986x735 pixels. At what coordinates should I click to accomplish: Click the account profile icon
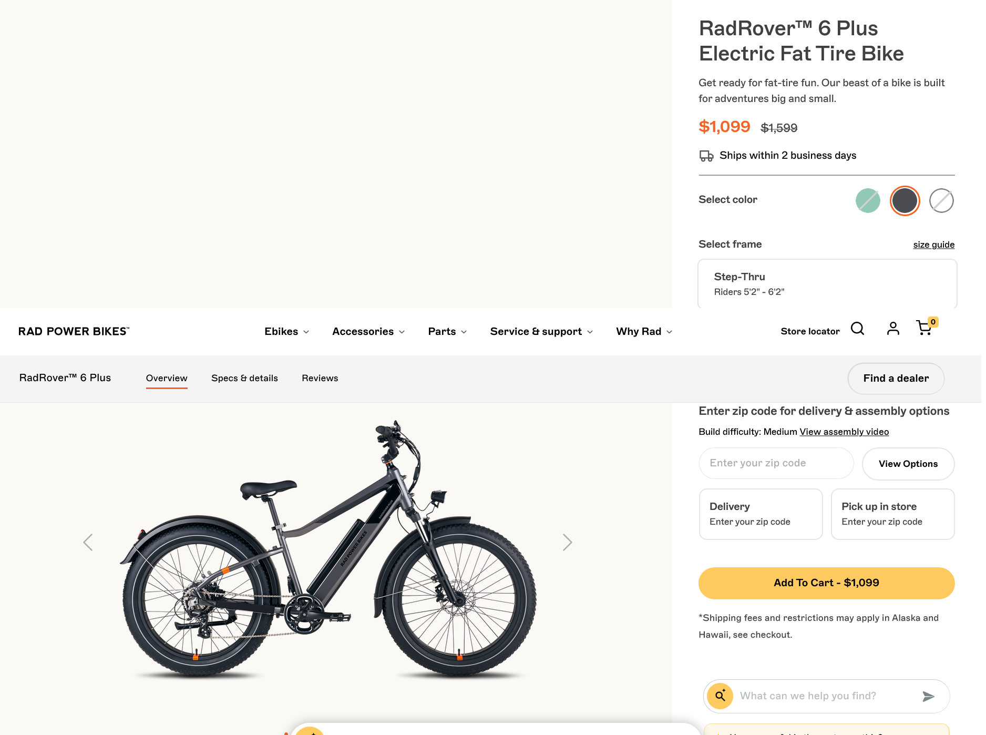coord(892,329)
